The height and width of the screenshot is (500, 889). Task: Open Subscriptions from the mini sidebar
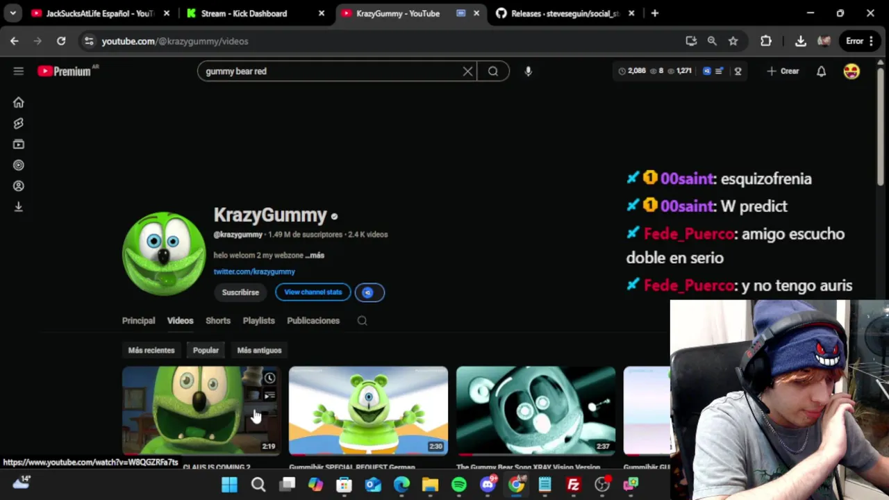pos(19,144)
